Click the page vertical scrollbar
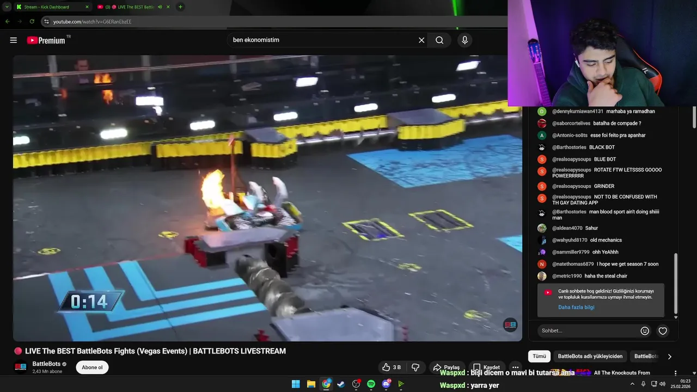The height and width of the screenshot is (392, 697). pyautogui.click(x=694, y=117)
